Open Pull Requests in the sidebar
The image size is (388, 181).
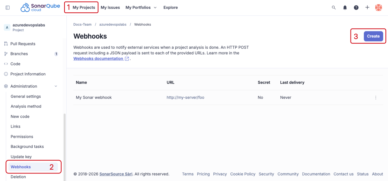(x=23, y=44)
